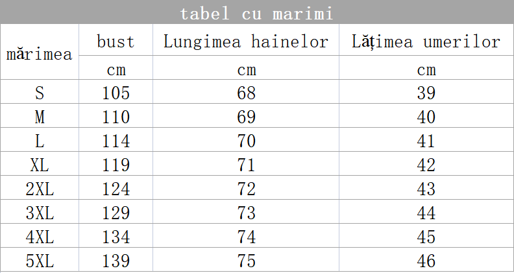Click the cm unit under bust
Image resolution: width=514 pixels, height=273 pixels.
tap(116, 70)
